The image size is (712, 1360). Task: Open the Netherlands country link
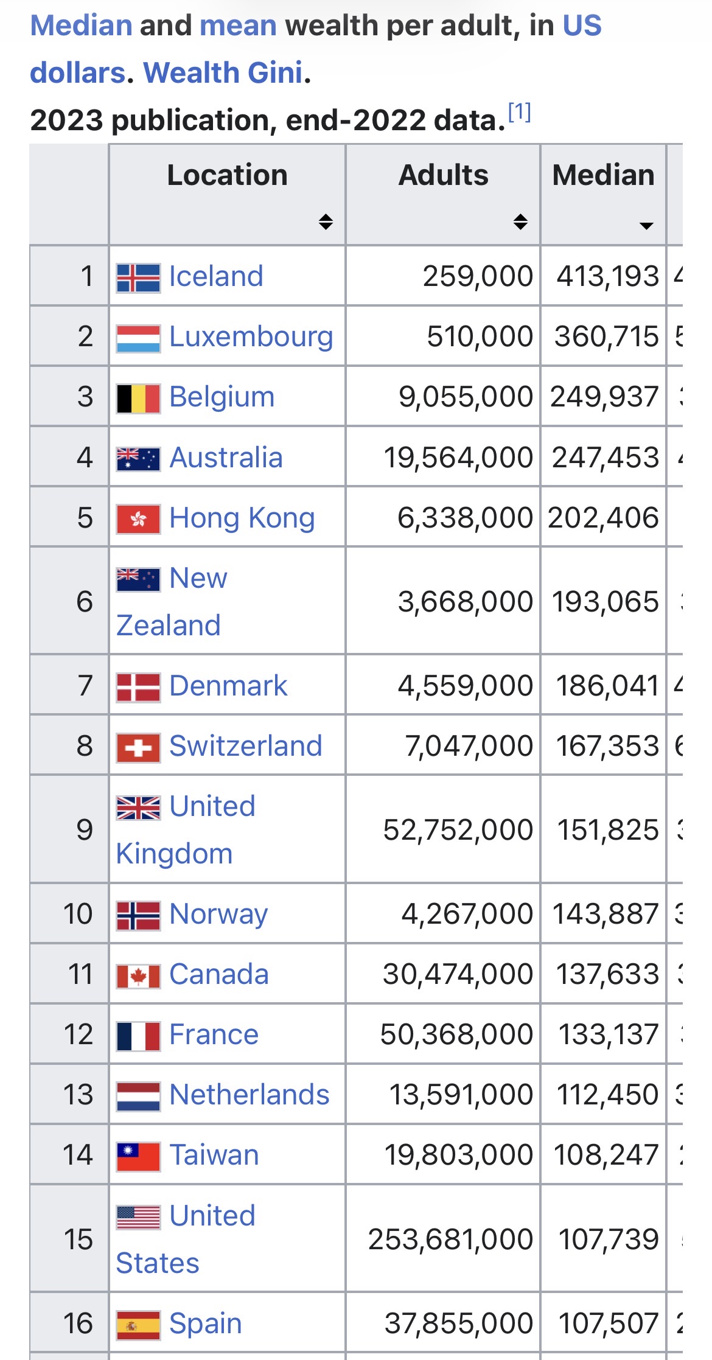(x=249, y=1094)
